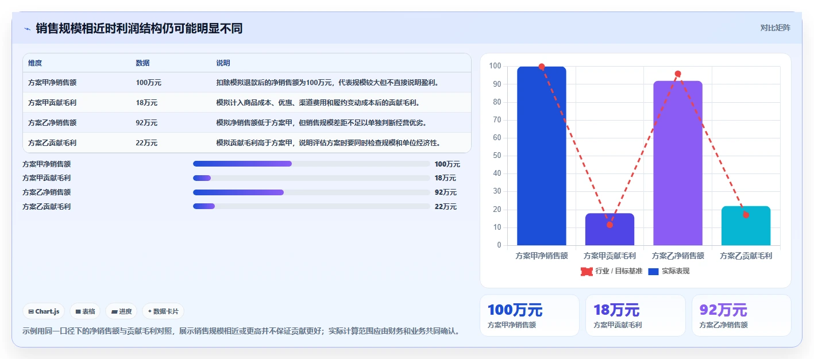Image resolution: width=814 pixels, height=359 pixels.
Task: Select the 表格 chip
Action: pos(85,311)
